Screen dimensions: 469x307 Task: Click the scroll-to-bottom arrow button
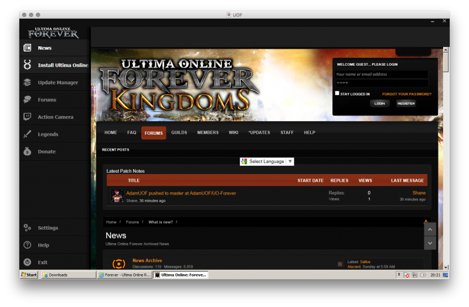point(430,243)
